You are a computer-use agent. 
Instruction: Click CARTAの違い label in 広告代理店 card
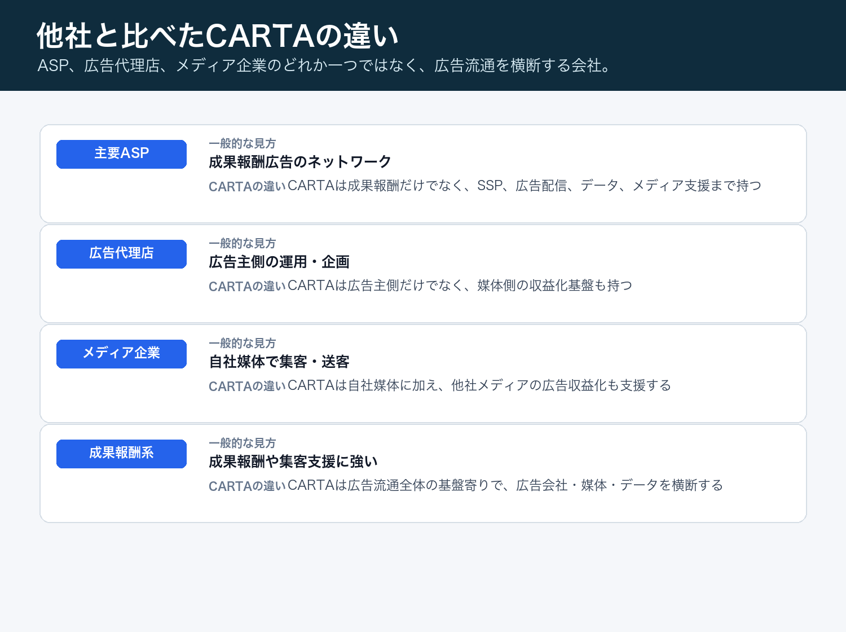(247, 286)
